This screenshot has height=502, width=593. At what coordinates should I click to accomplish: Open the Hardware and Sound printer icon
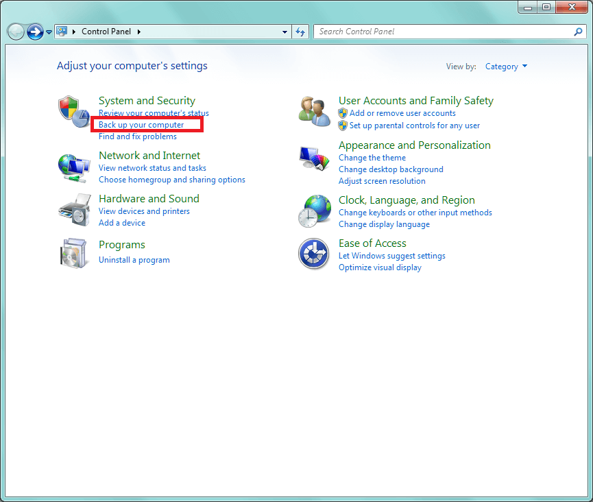point(75,211)
